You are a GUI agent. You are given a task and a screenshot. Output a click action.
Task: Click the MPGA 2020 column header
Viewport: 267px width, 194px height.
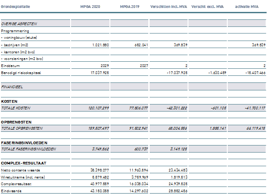click(90, 7)
